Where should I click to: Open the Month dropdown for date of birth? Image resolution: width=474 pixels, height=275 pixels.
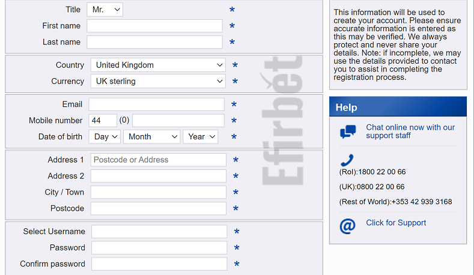click(152, 136)
